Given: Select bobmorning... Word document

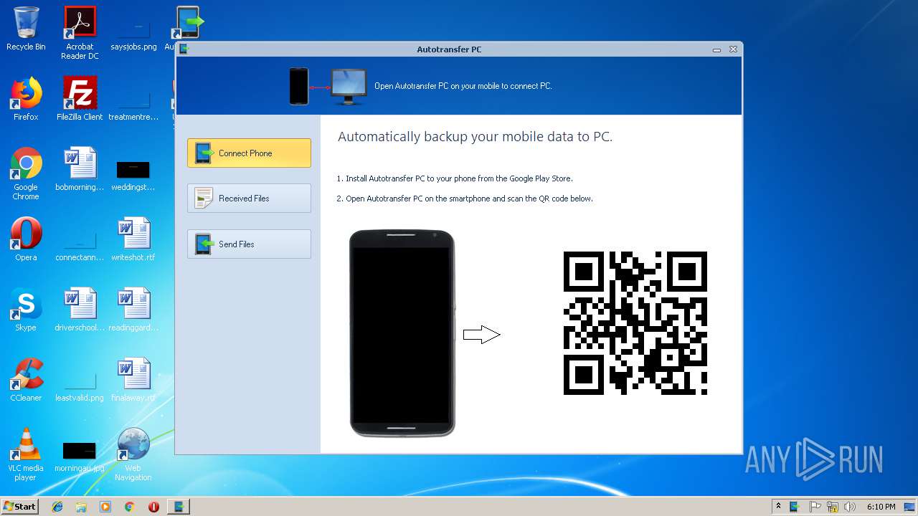Looking at the screenshot, I should [80, 169].
